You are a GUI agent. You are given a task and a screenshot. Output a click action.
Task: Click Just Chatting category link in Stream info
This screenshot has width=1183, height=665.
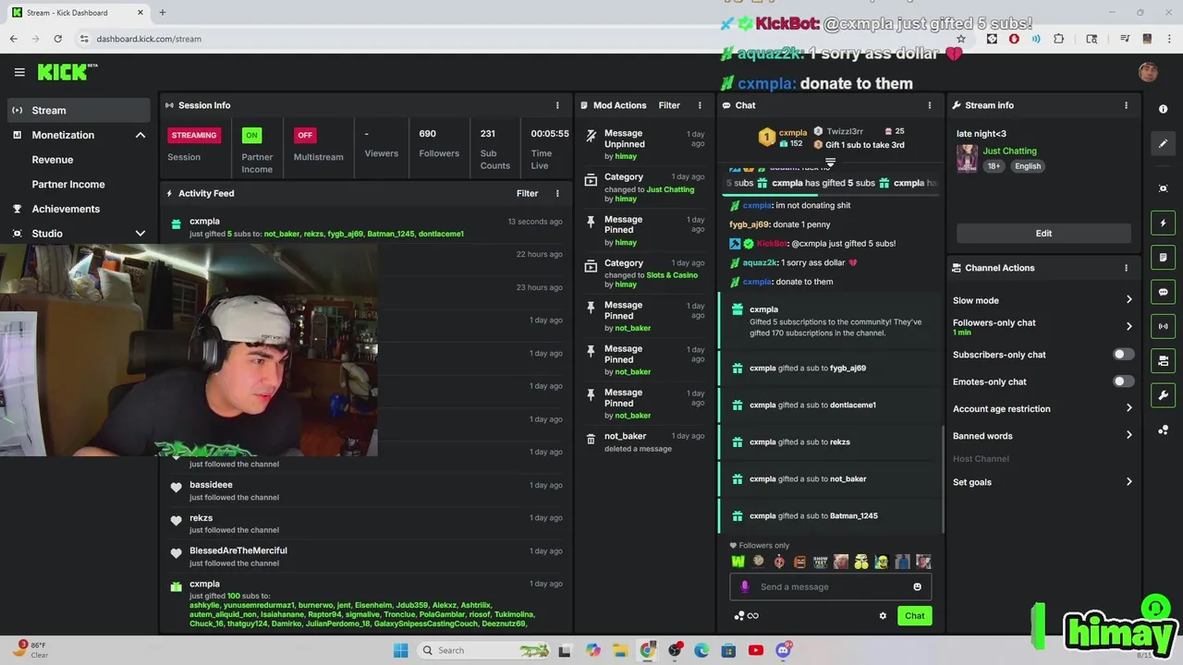(1009, 151)
